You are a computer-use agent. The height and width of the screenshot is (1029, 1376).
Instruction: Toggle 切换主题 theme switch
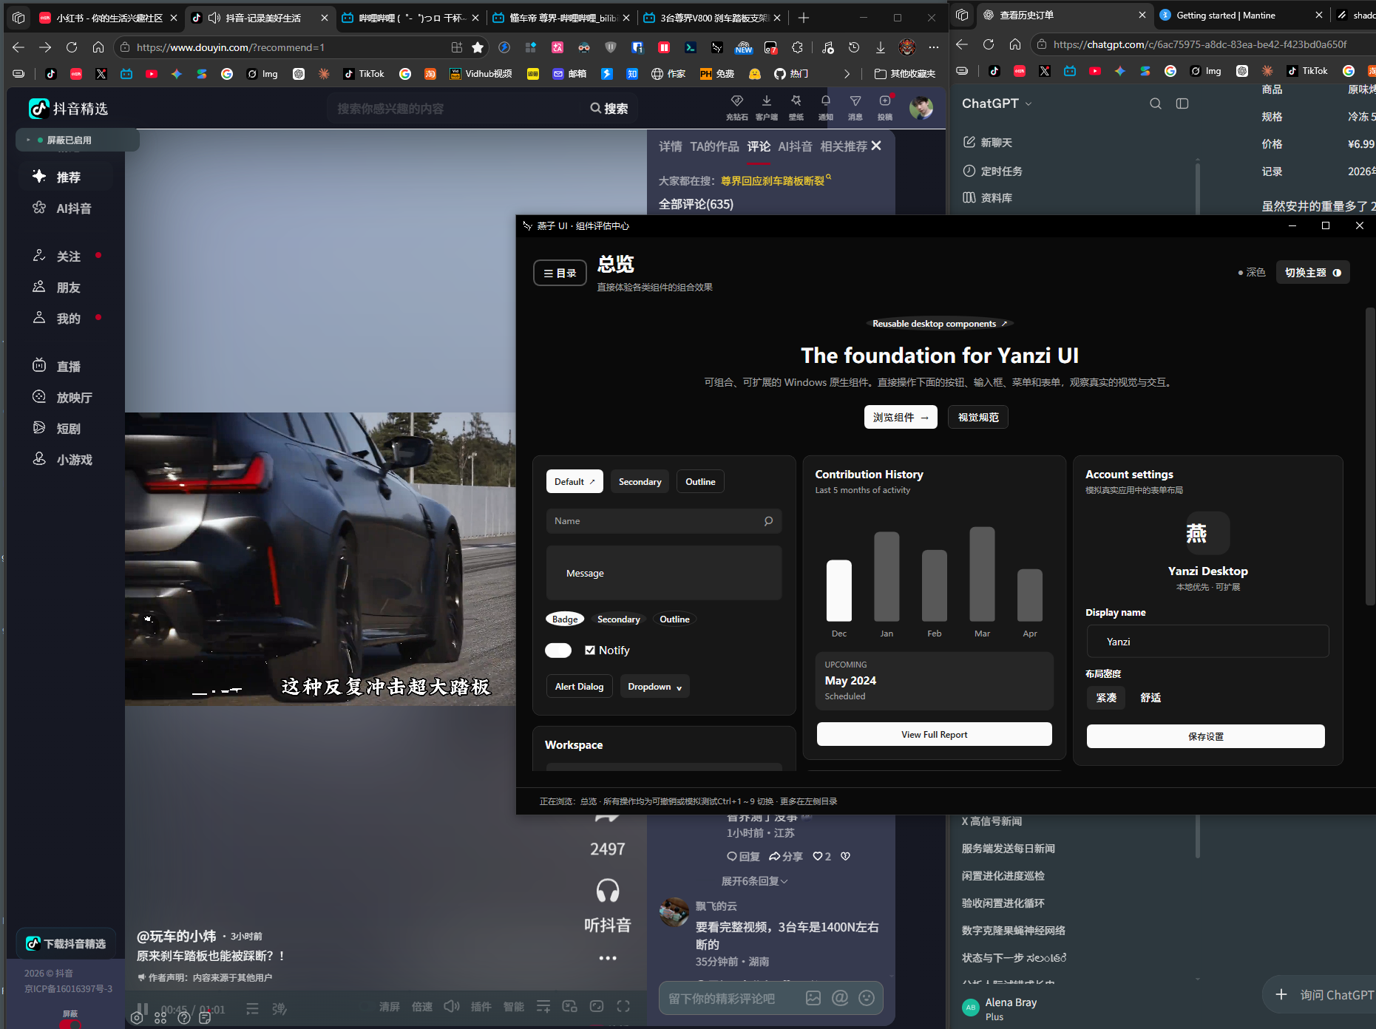click(1313, 273)
